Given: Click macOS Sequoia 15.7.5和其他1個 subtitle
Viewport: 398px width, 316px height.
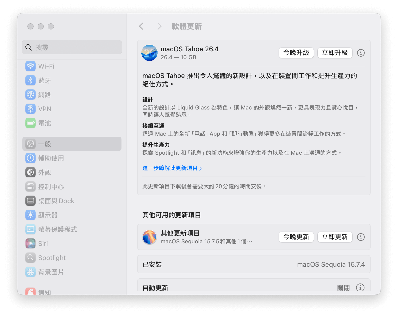Looking at the screenshot, I should tap(206, 241).
